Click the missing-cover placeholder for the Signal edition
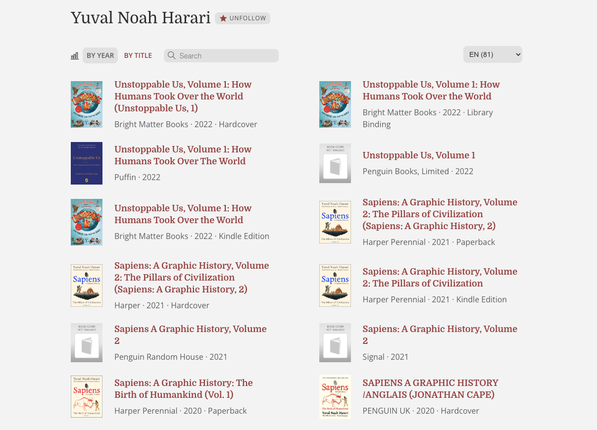Screen dimensions: 597x430 (x=335, y=342)
